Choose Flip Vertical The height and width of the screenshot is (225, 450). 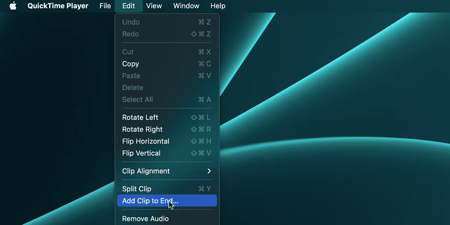(141, 153)
